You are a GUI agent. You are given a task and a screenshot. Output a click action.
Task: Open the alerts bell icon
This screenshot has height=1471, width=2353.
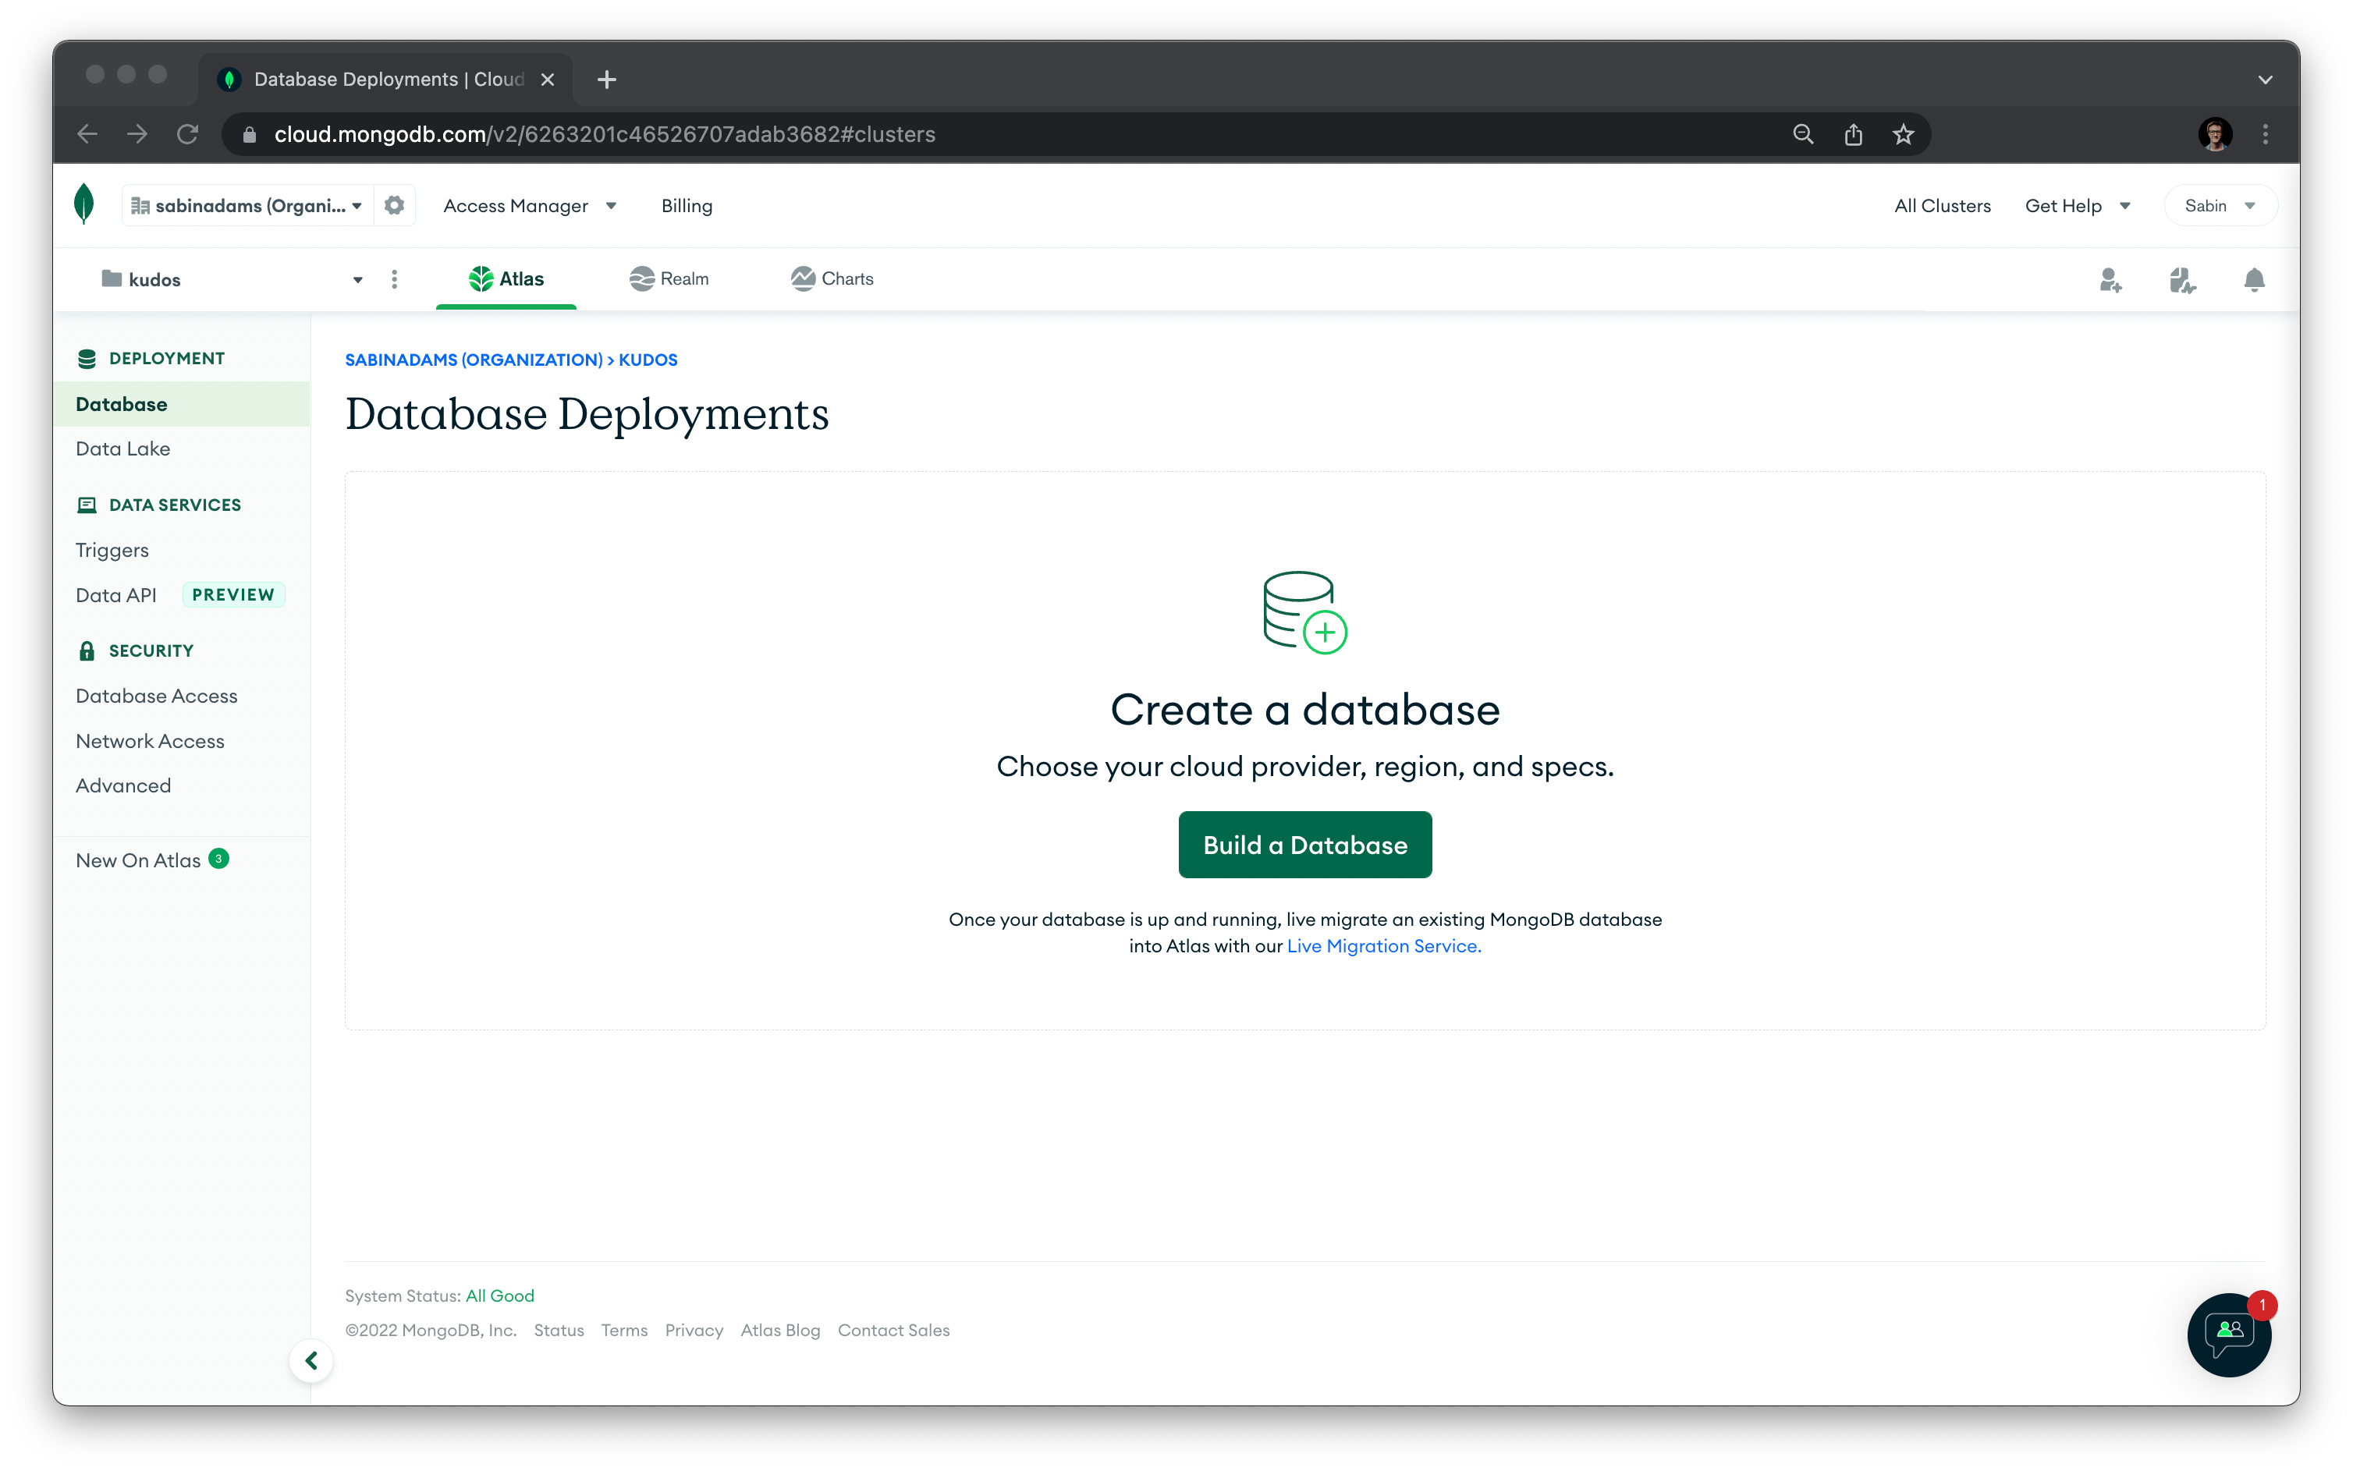point(2254,280)
